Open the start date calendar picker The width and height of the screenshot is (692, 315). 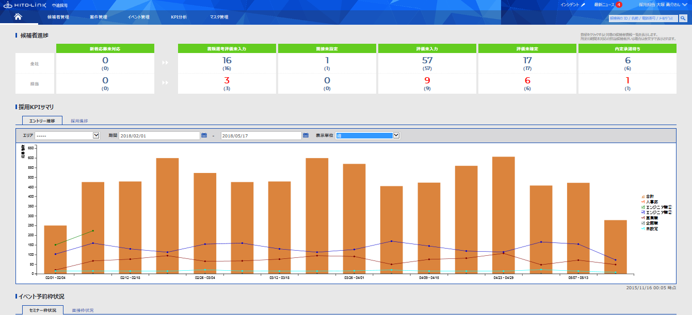[x=204, y=135]
